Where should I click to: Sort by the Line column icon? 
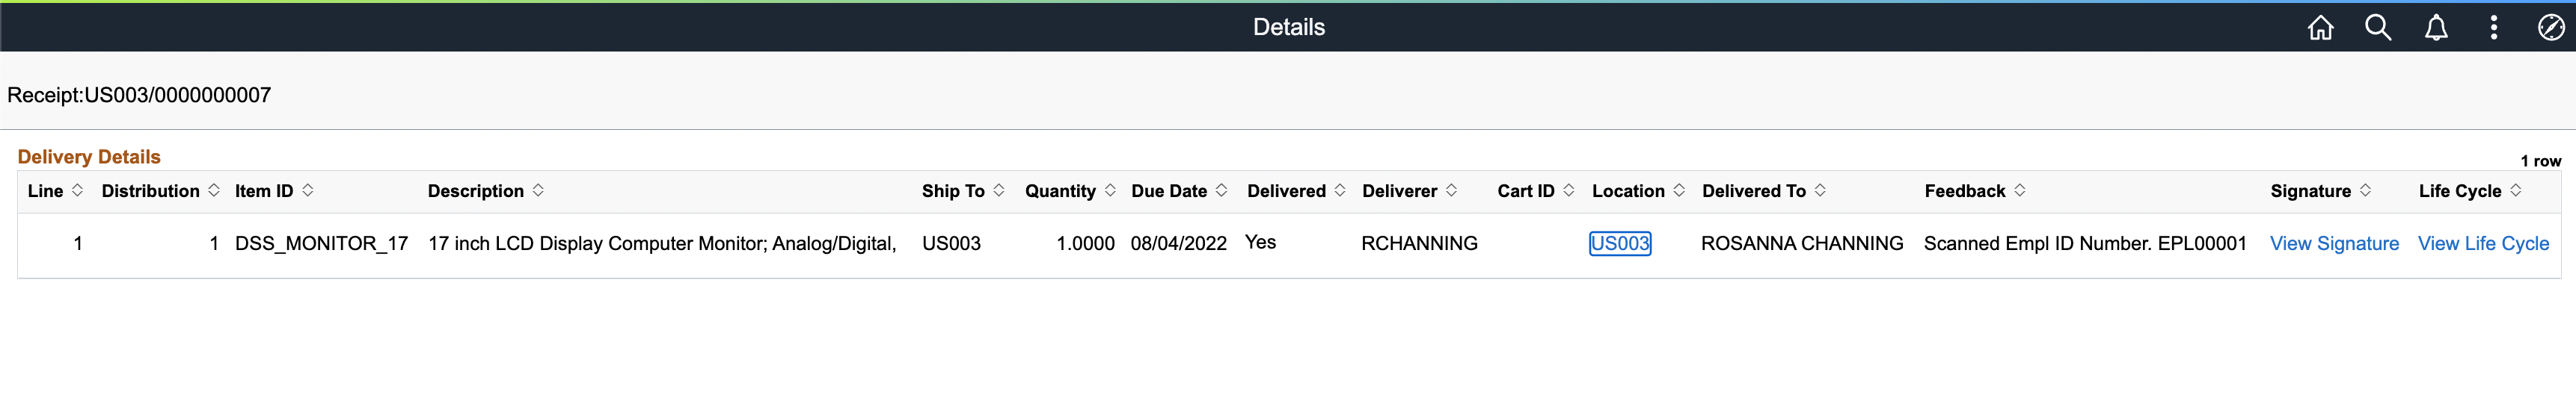(x=78, y=190)
